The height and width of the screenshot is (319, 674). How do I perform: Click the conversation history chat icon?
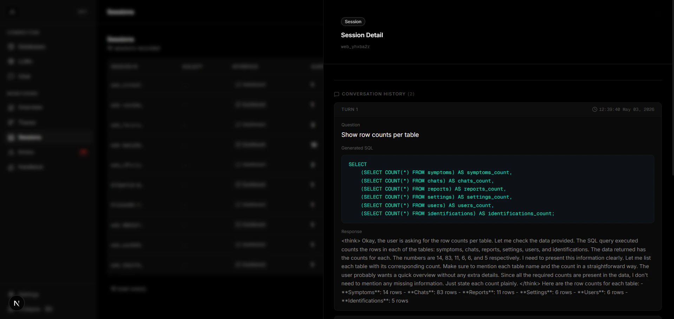click(336, 94)
